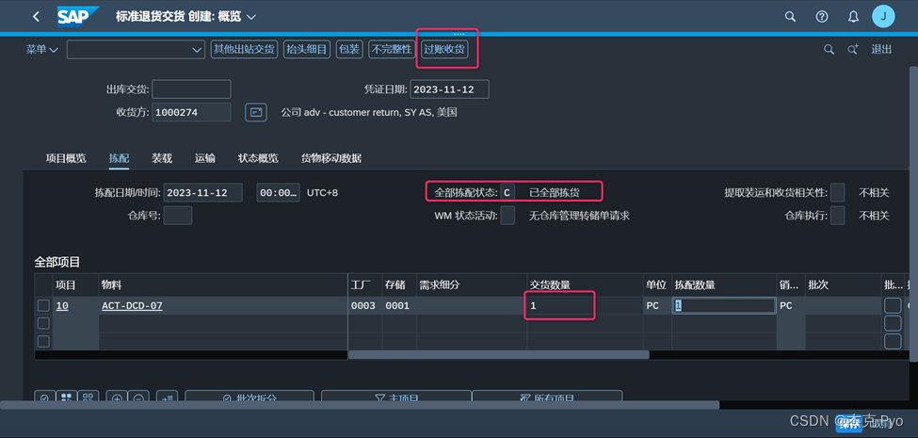918x438 pixels.
Task: Click the UTC+8 time zone text
Action: coord(323,193)
